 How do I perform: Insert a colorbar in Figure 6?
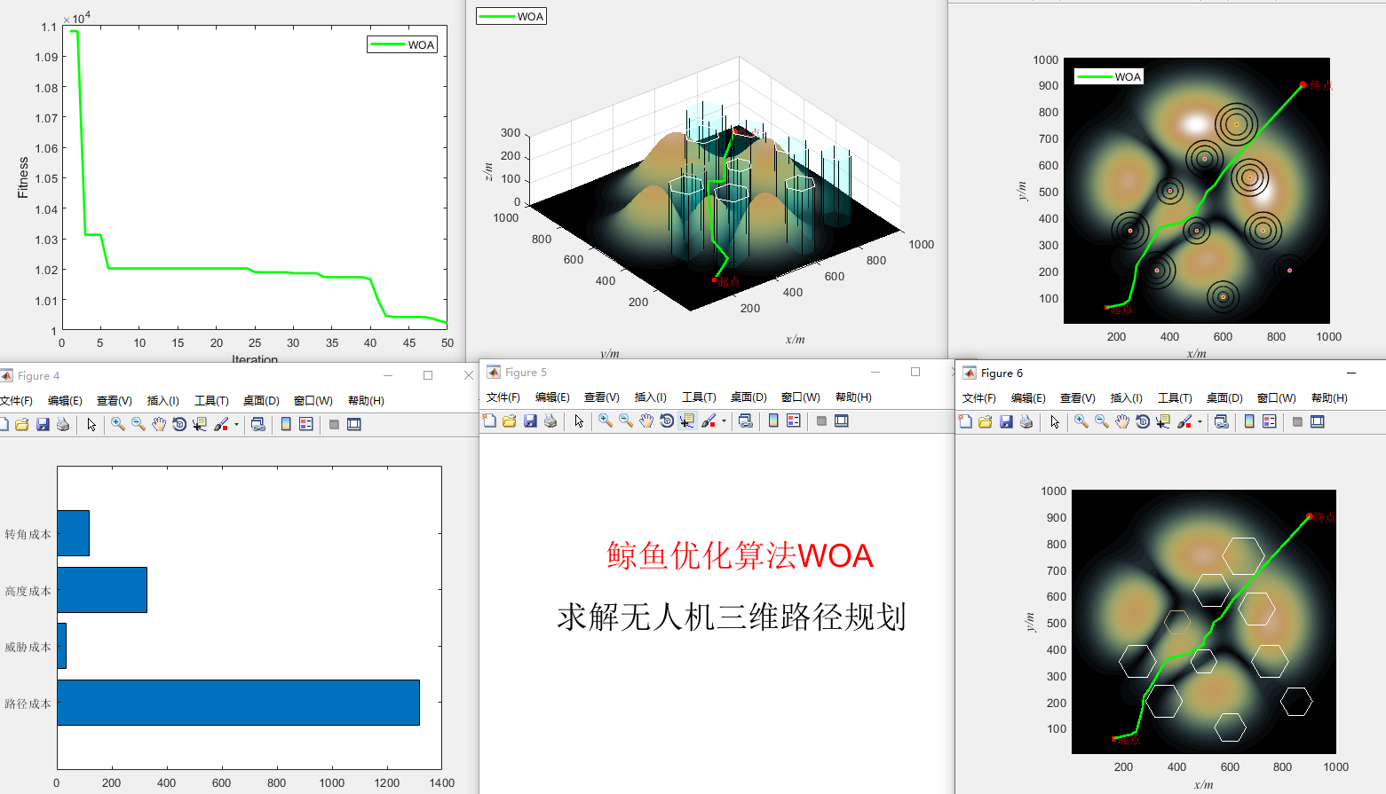[1249, 422]
